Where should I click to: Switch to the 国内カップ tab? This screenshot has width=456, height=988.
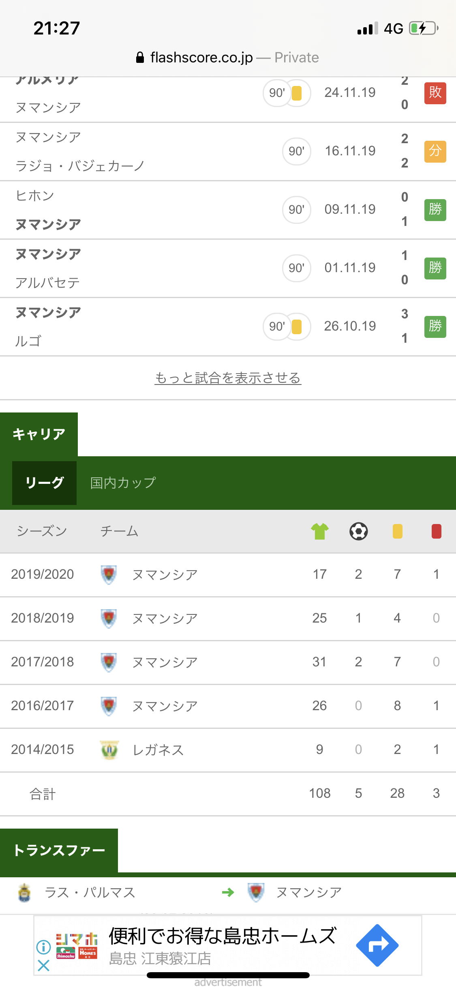[123, 483]
